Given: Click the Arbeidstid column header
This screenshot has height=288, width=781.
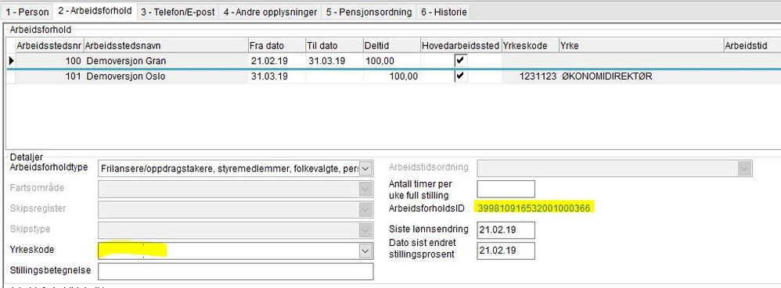Looking at the screenshot, I should click(x=752, y=46).
